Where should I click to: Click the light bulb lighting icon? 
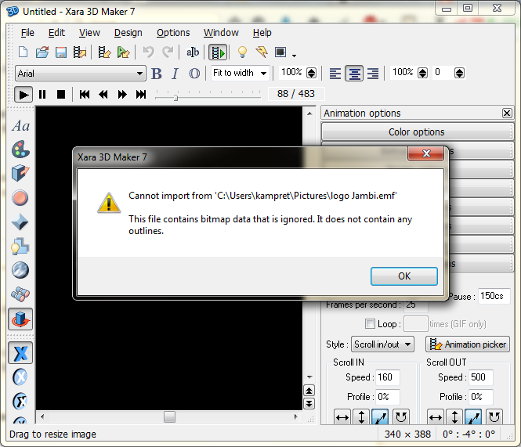(x=242, y=52)
